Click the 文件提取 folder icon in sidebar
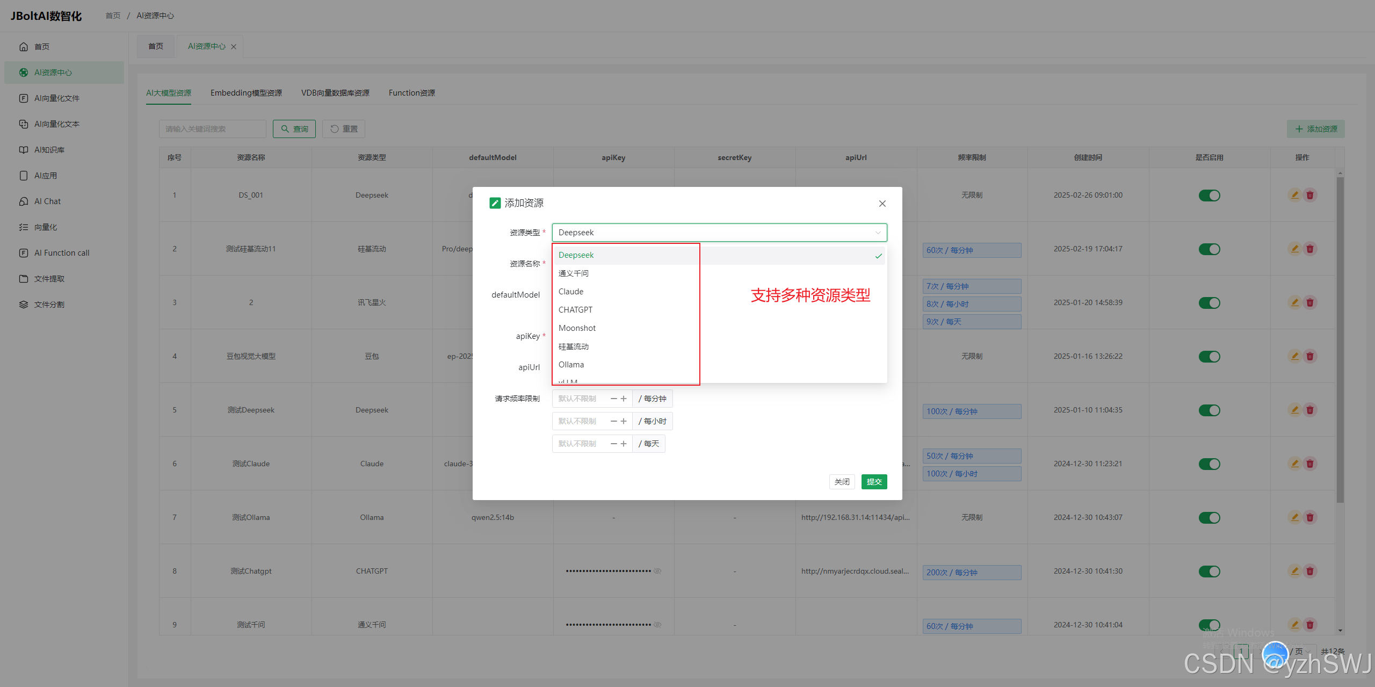 click(24, 279)
